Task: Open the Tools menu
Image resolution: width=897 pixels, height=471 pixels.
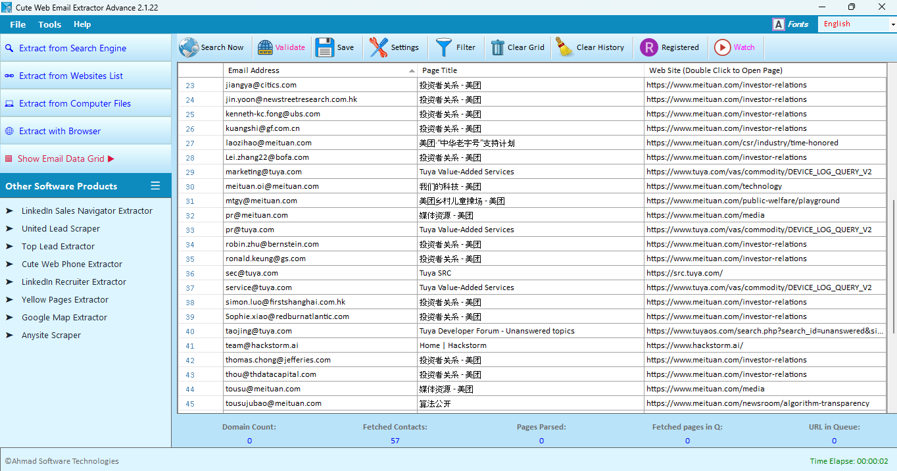Action: [x=50, y=24]
